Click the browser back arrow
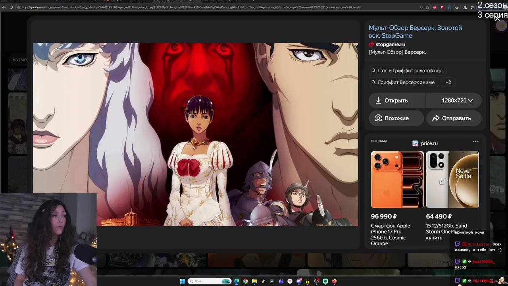 pyautogui.click(x=4, y=7)
